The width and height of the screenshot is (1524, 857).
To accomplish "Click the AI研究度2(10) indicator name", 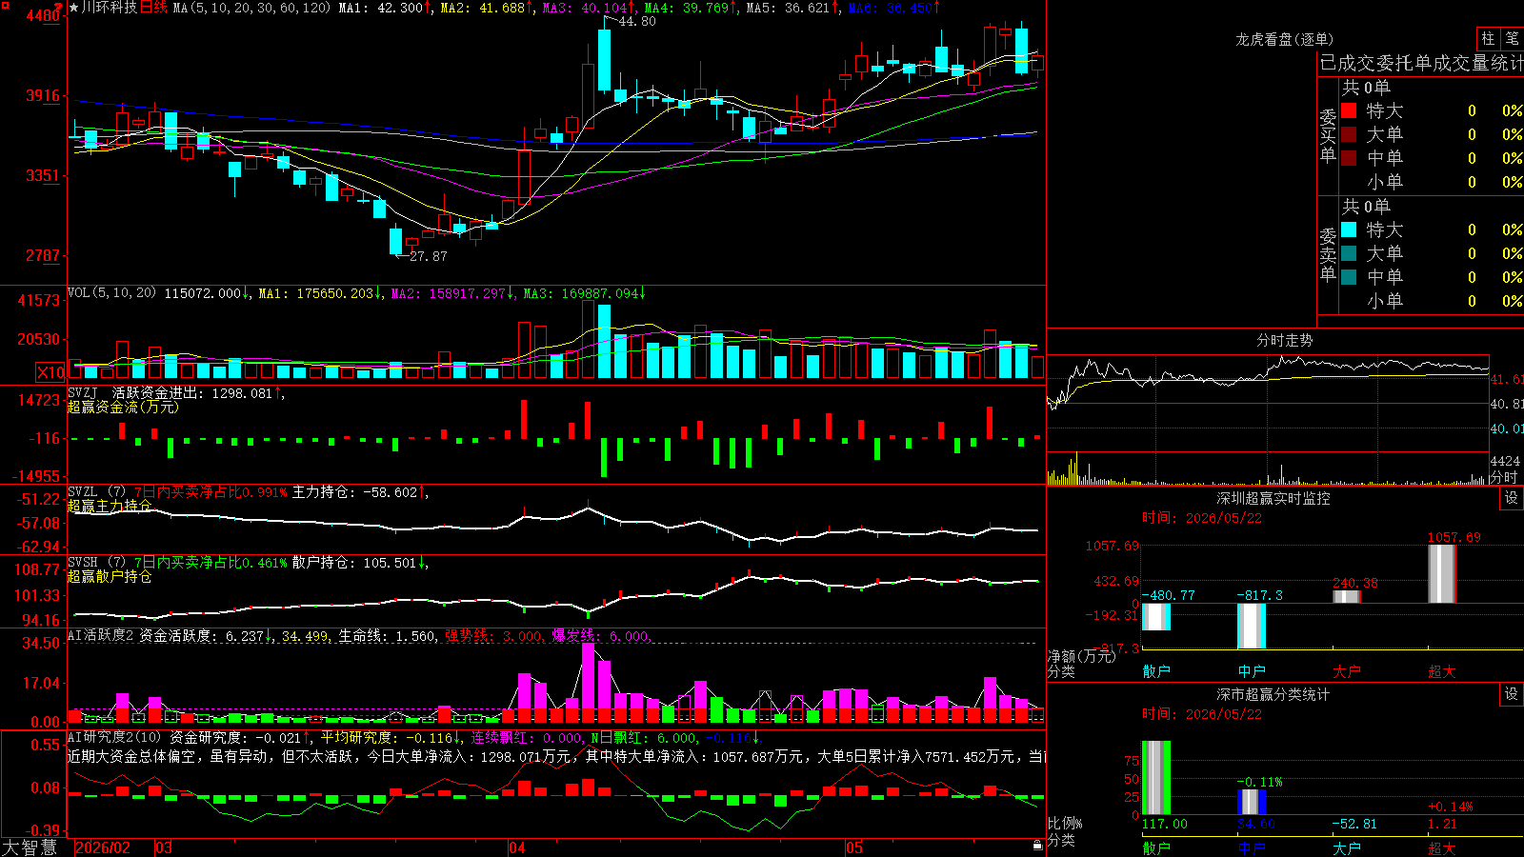I will click(114, 737).
